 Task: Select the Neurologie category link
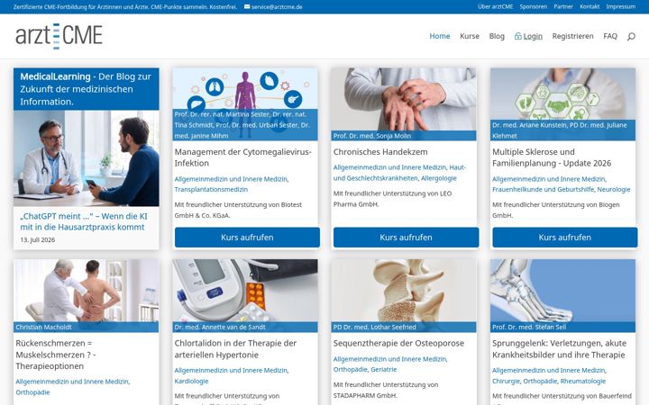[x=614, y=189]
